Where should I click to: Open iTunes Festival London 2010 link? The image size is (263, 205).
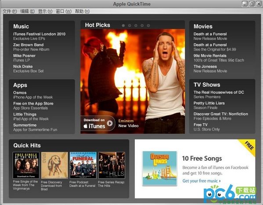[39, 36]
